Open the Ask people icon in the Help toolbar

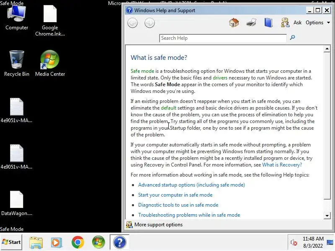click(285, 23)
